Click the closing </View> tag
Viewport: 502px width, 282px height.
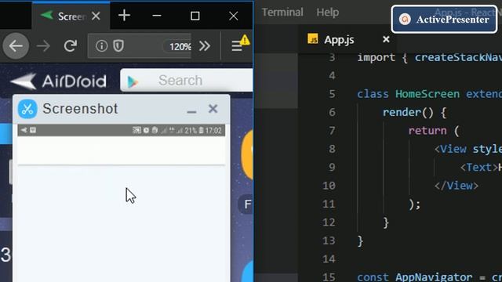457,186
